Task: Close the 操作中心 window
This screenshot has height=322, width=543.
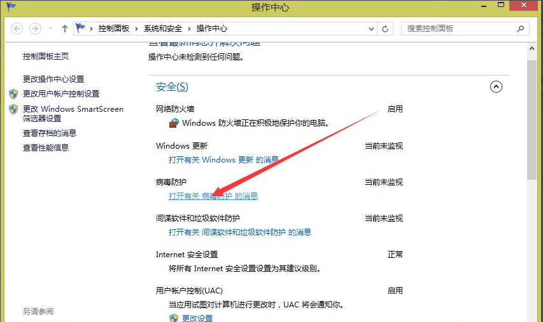Action: (524, 6)
